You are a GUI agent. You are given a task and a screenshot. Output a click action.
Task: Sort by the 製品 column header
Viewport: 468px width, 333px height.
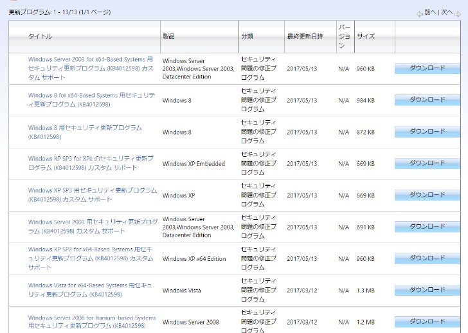coord(168,37)
